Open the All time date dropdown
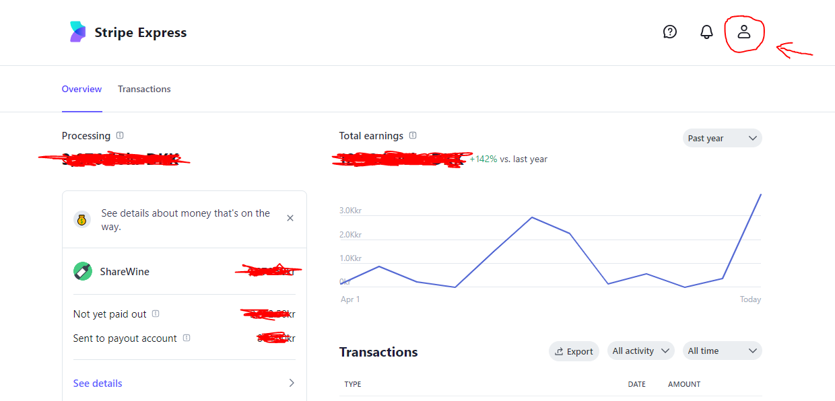The width and height of the screenshot is (835, 401). pyautogui.click(x=722, y=351)
